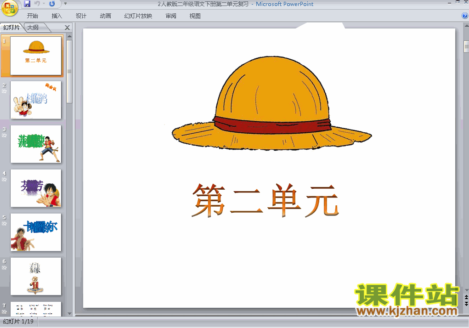Close the slides thumbnail pane
The image size is (469, 328).
[68, 28]
